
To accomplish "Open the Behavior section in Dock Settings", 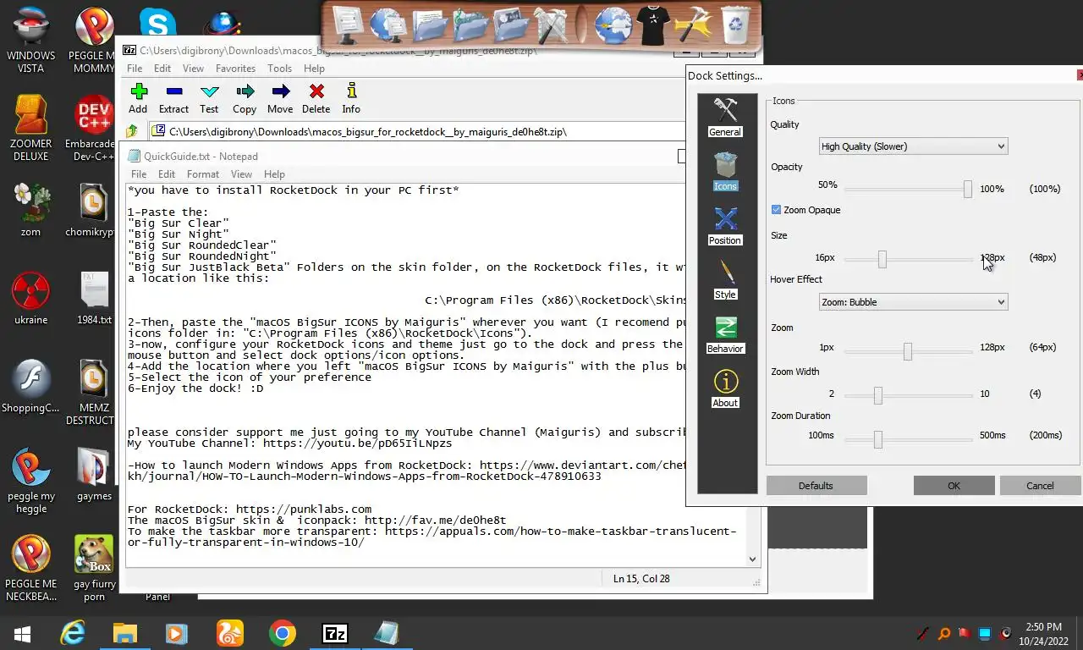I will (725, 333).
